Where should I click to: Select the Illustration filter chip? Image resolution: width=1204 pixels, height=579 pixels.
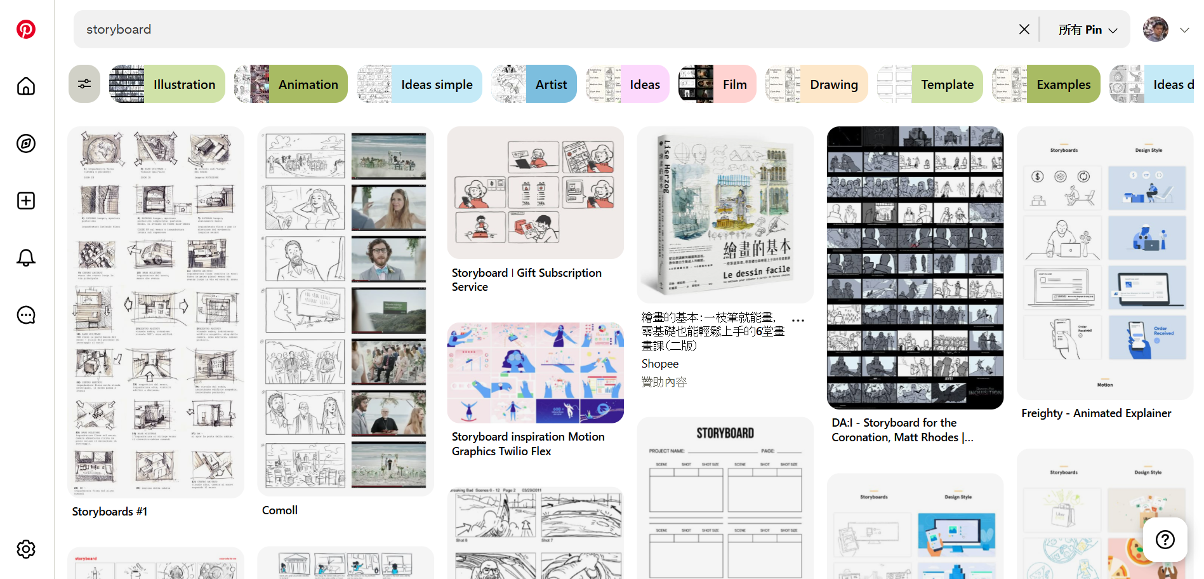(x=168, y=84)
